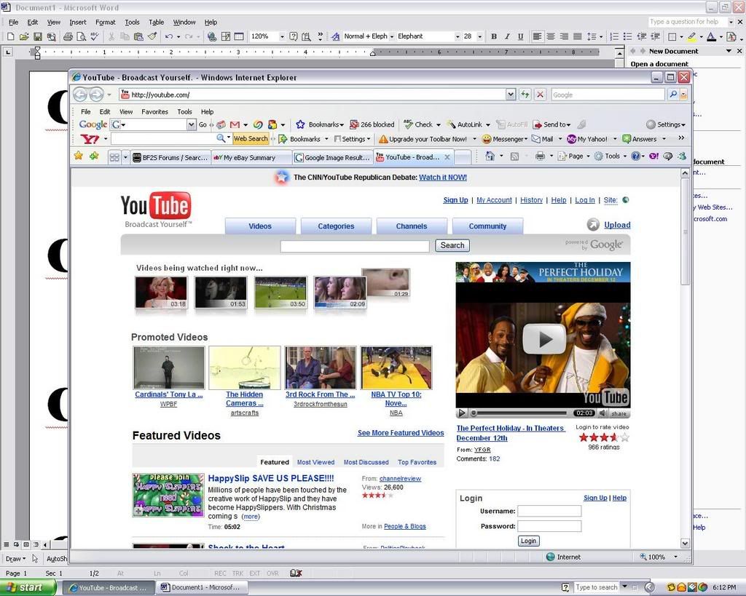746x596 pixels.
Task: Click the Home icon in IE command bar
Action: (x=490, y=156)
